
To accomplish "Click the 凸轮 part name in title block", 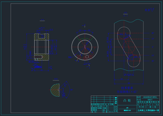I will pyautogui.click(x=127, y=101).
